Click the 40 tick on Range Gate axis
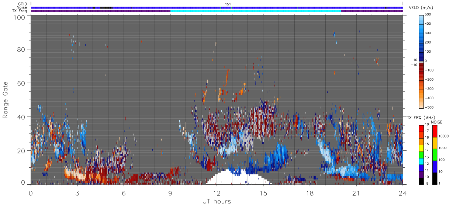 tap(22, 117)
